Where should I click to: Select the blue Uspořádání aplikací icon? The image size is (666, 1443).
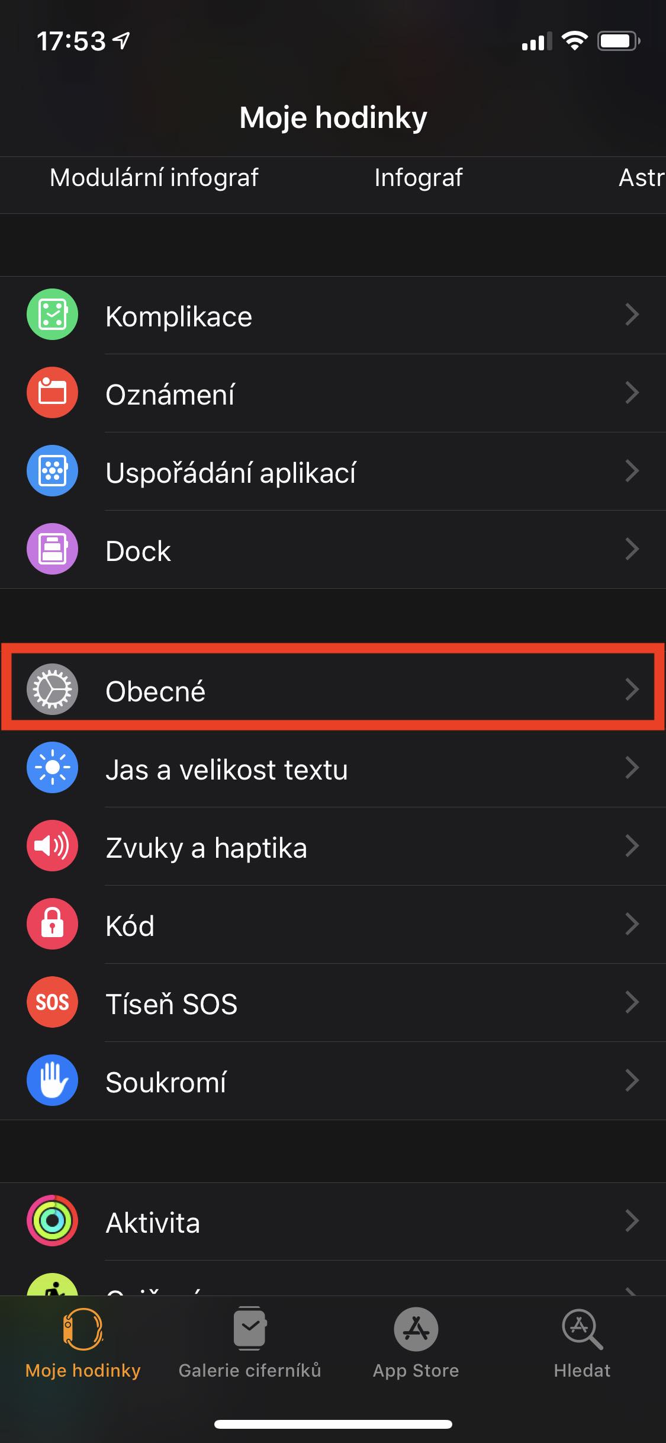(x=52, y=471)
